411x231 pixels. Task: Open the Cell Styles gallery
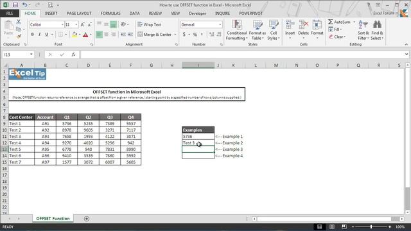point(274,30)
